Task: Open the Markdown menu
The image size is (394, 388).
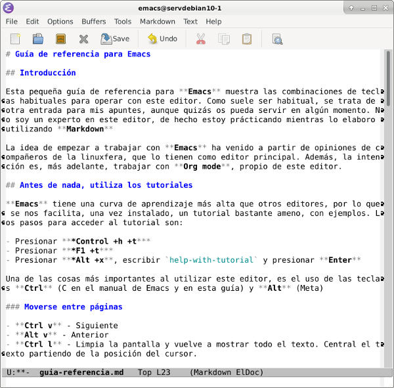Action: (x=158, y=22)
